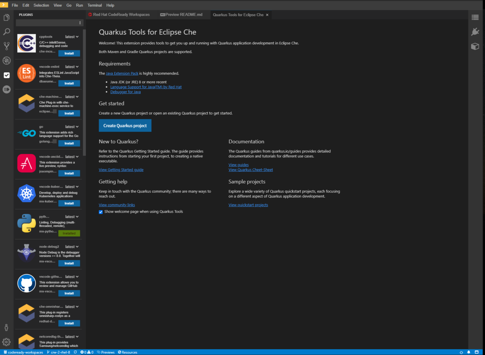The height and width of the screenshot is (355, 485).
Task: Open View quickstart projects link
Action: pyautogui.click(x=248, y=205)
